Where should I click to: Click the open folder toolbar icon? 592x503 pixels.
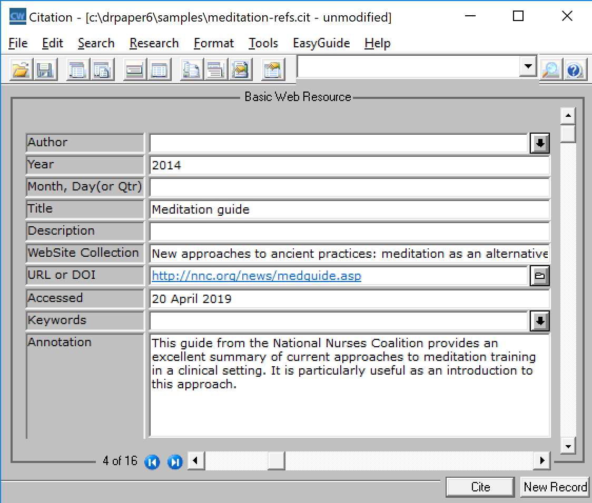(21, 70)
